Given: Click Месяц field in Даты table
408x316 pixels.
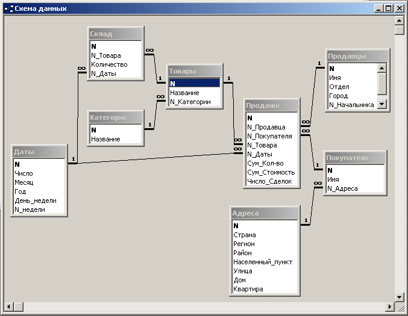Looking at the screenshot, I should point(39,182).
